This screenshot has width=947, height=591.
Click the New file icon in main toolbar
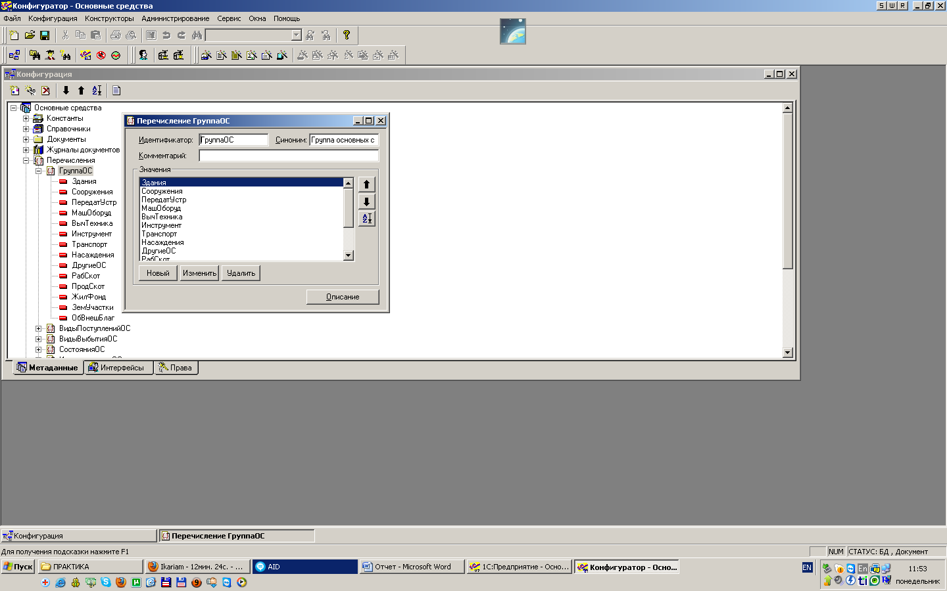coord(14,35)
